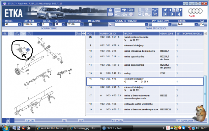Click the parts list vertical scrollbar thumb
This screenshot has width=209, height=131.
point(205,94)
